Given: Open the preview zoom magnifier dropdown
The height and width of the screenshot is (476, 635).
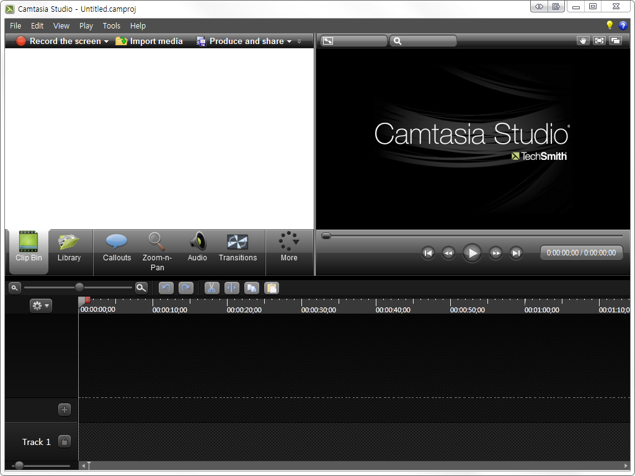Looking at the screenshot, I should pyautogui.click(x=423, y=41).
